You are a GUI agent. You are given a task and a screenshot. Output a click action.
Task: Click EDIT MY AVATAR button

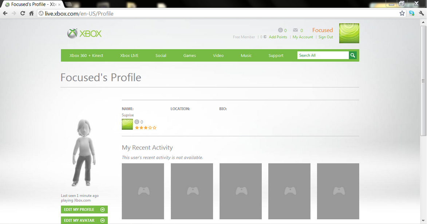point(84,220)
